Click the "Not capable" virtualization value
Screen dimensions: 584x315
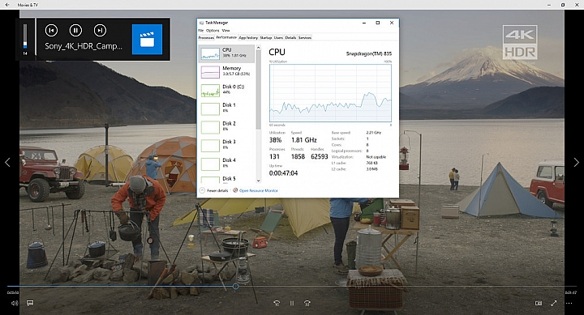coord(376,157)
